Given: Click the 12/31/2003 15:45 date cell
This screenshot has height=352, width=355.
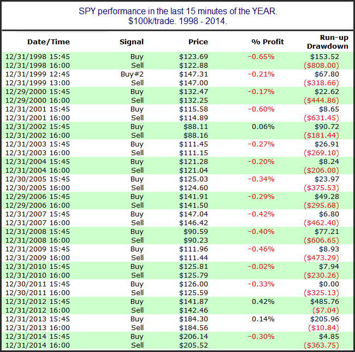Looking at the screenshot, I should (x=38, y=144).
